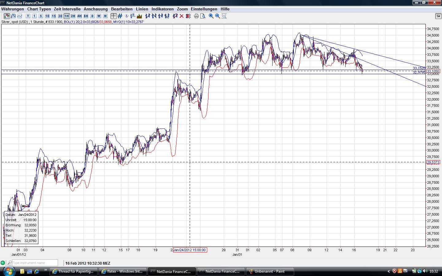Image resolution: width=442 pixels, height=276 pixels.
Task: Open the folder icon in quick launch
Action: coord(22,271)
